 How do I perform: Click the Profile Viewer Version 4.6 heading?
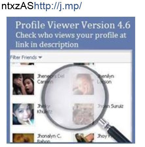click(x=73, y=25)
